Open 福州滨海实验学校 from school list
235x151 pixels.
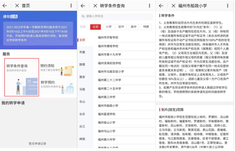pos(126,63)
